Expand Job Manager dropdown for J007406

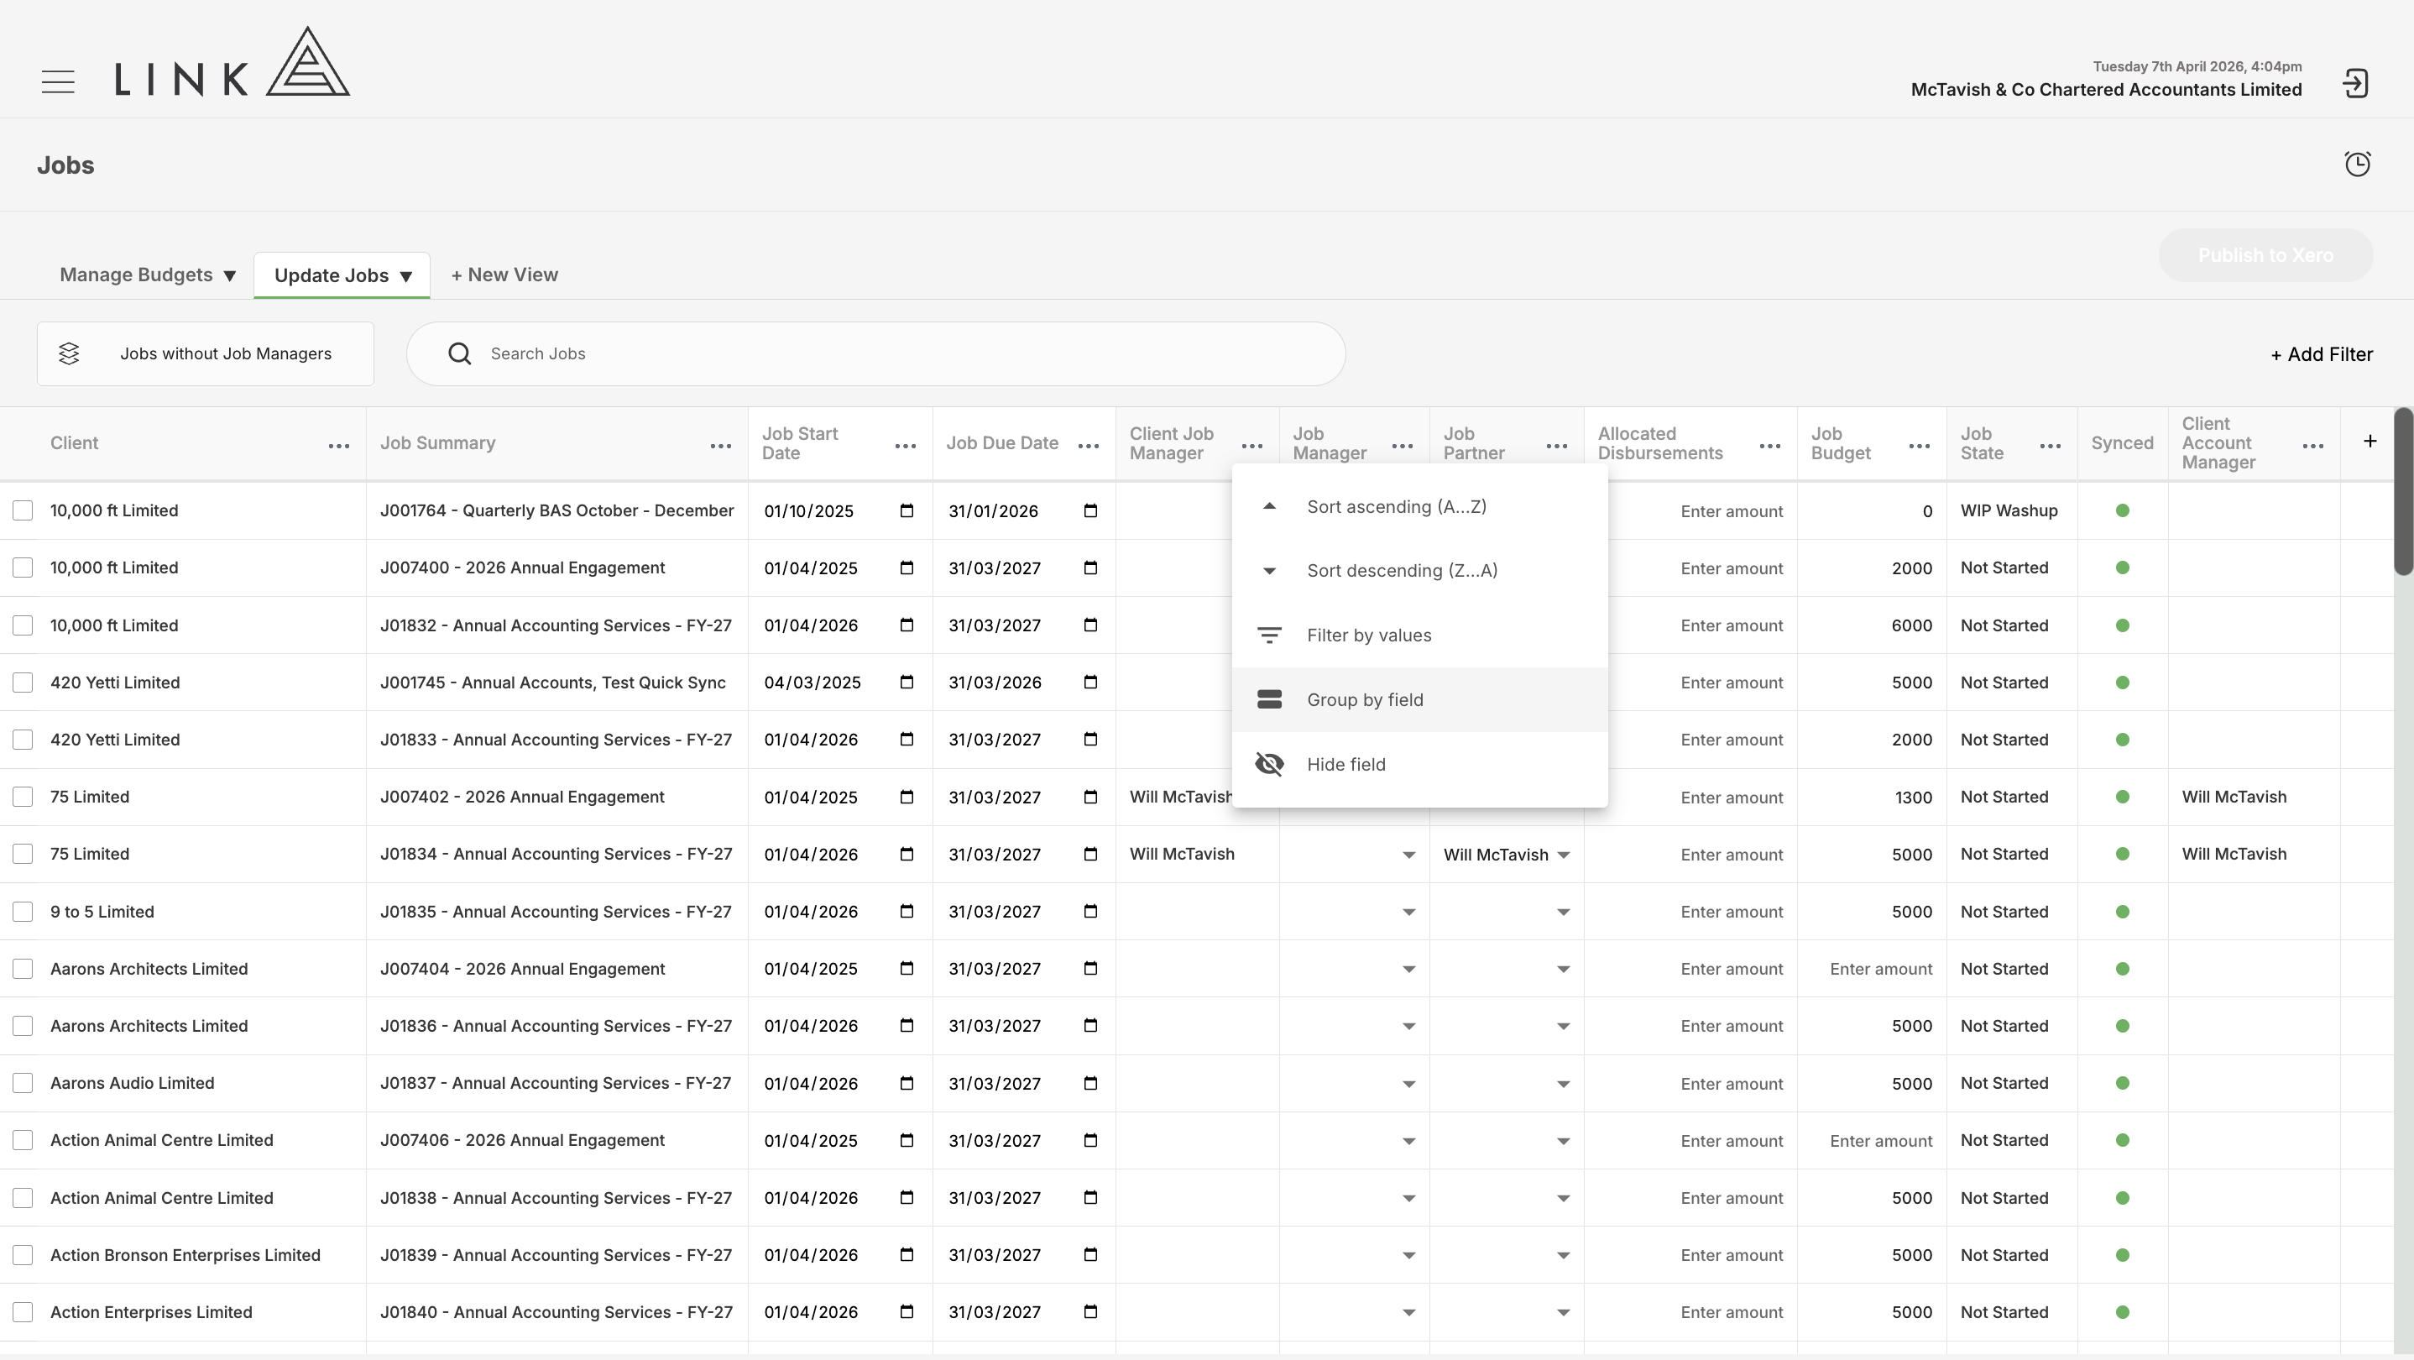pos(1408,1142)
